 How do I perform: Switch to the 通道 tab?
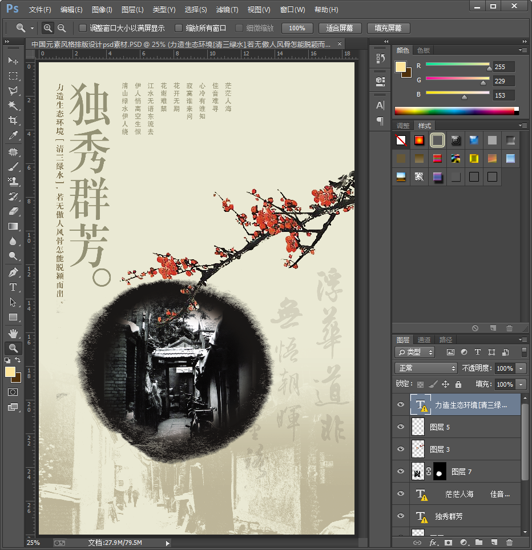424,340
